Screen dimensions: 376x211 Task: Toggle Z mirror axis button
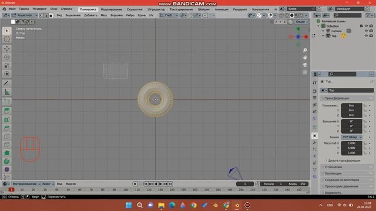(284, 22)
